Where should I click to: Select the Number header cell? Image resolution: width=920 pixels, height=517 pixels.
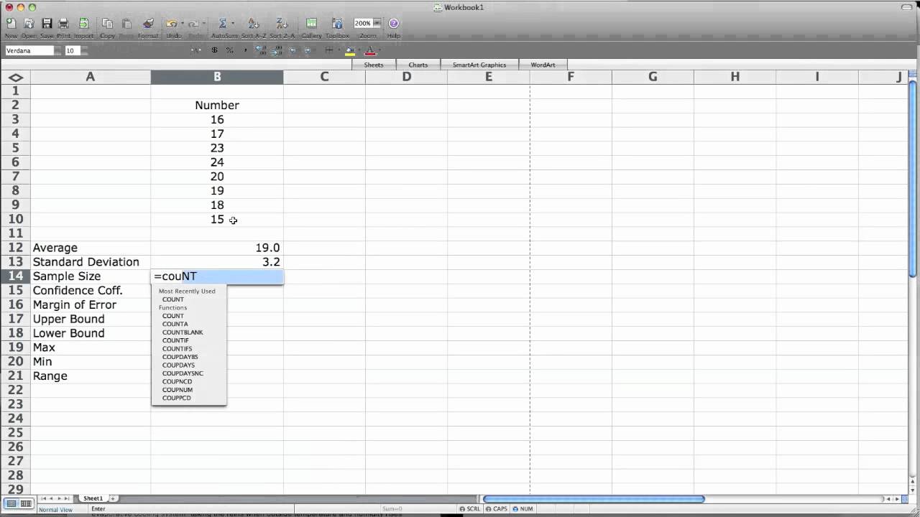tap(217, 106)
